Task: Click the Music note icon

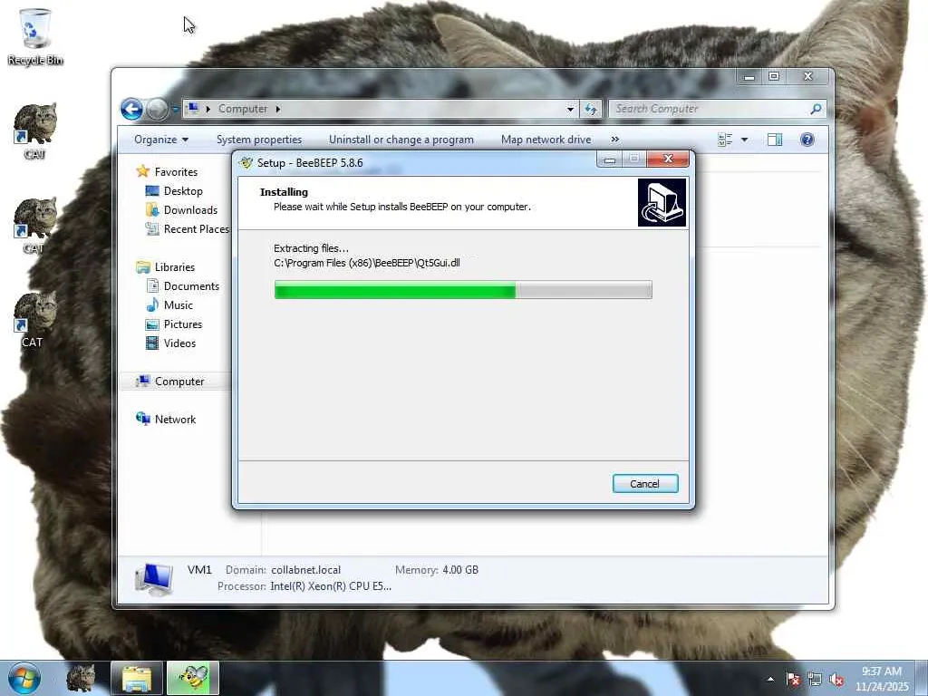Action: pyautogui.click(x=152, y=304)
